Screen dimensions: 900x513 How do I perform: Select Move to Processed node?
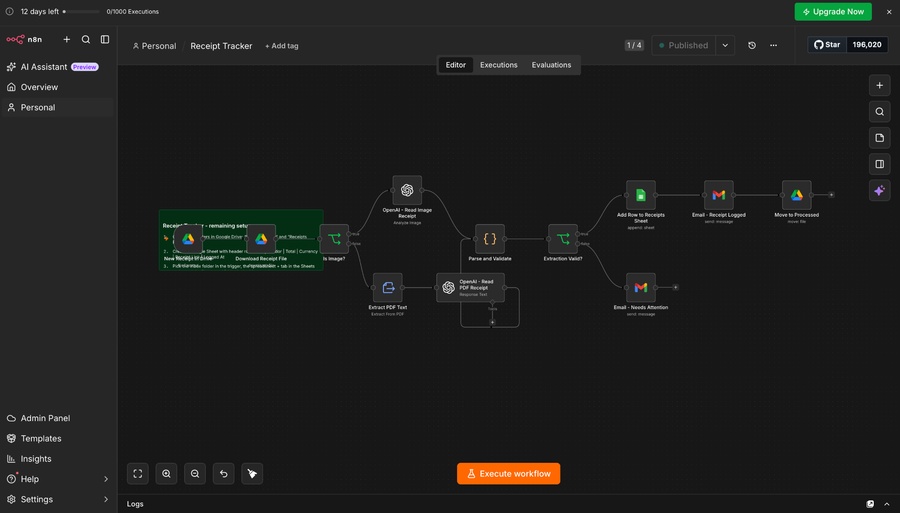point(796,195)
